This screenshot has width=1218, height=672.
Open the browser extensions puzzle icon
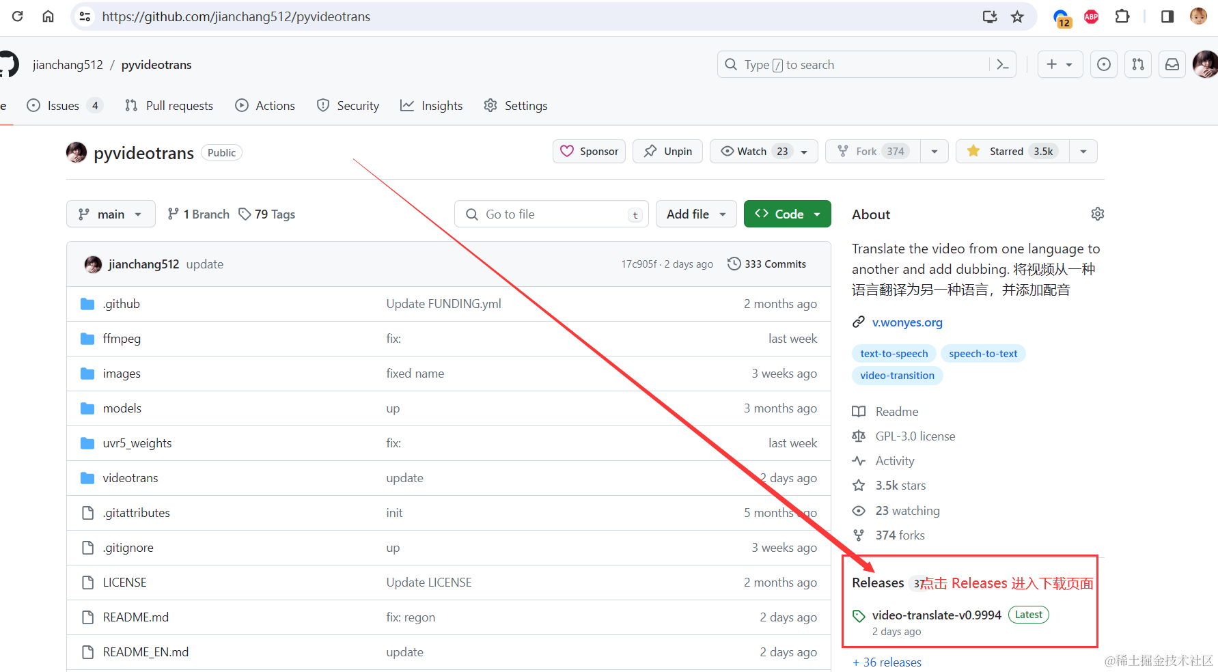1122,16
